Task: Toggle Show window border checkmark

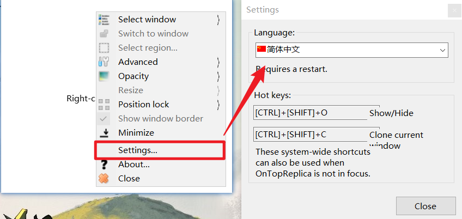Action: [104, 119]
